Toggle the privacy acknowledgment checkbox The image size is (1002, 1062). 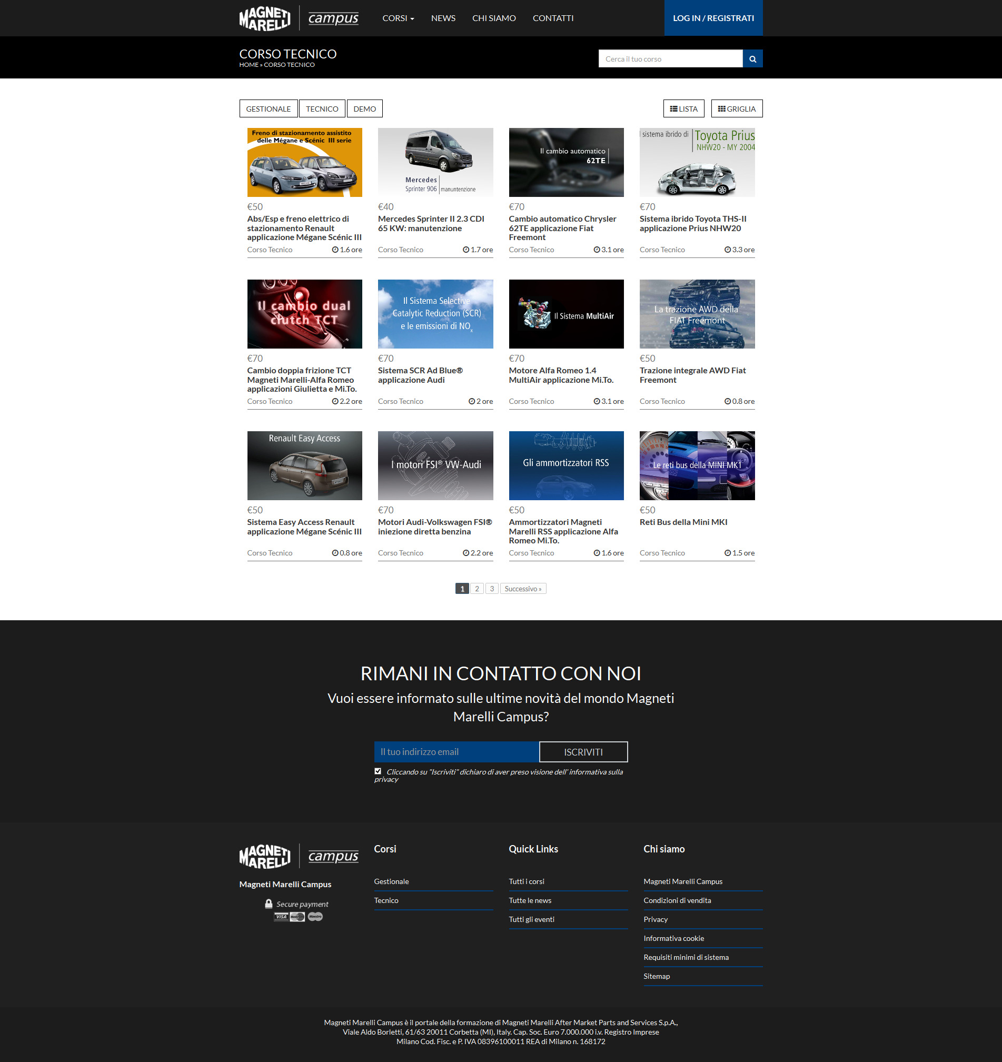378,771
